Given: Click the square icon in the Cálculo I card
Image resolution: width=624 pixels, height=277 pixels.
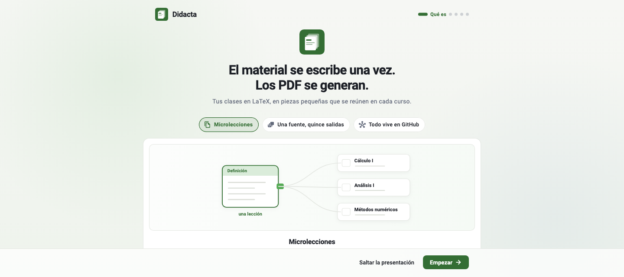Looking at the screenshot, I should coord(346,163).
